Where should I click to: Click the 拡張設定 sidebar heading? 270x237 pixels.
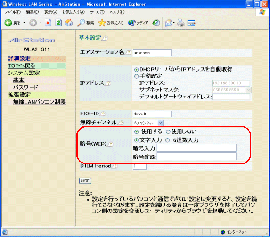[x=19, y=95]
